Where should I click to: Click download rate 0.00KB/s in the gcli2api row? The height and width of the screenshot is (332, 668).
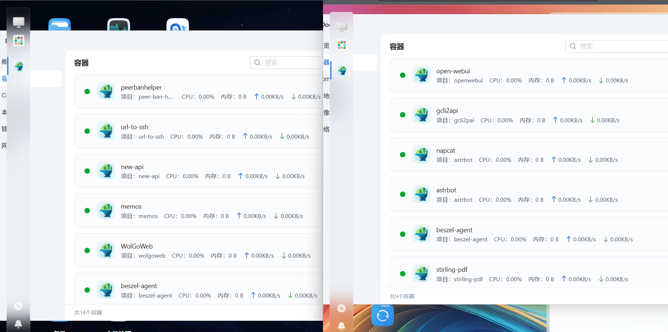coord(604,120)
